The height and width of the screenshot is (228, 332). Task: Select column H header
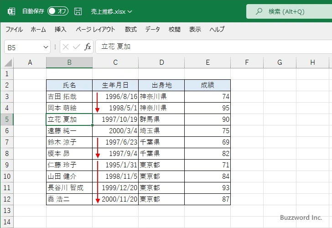click(312, 62)
